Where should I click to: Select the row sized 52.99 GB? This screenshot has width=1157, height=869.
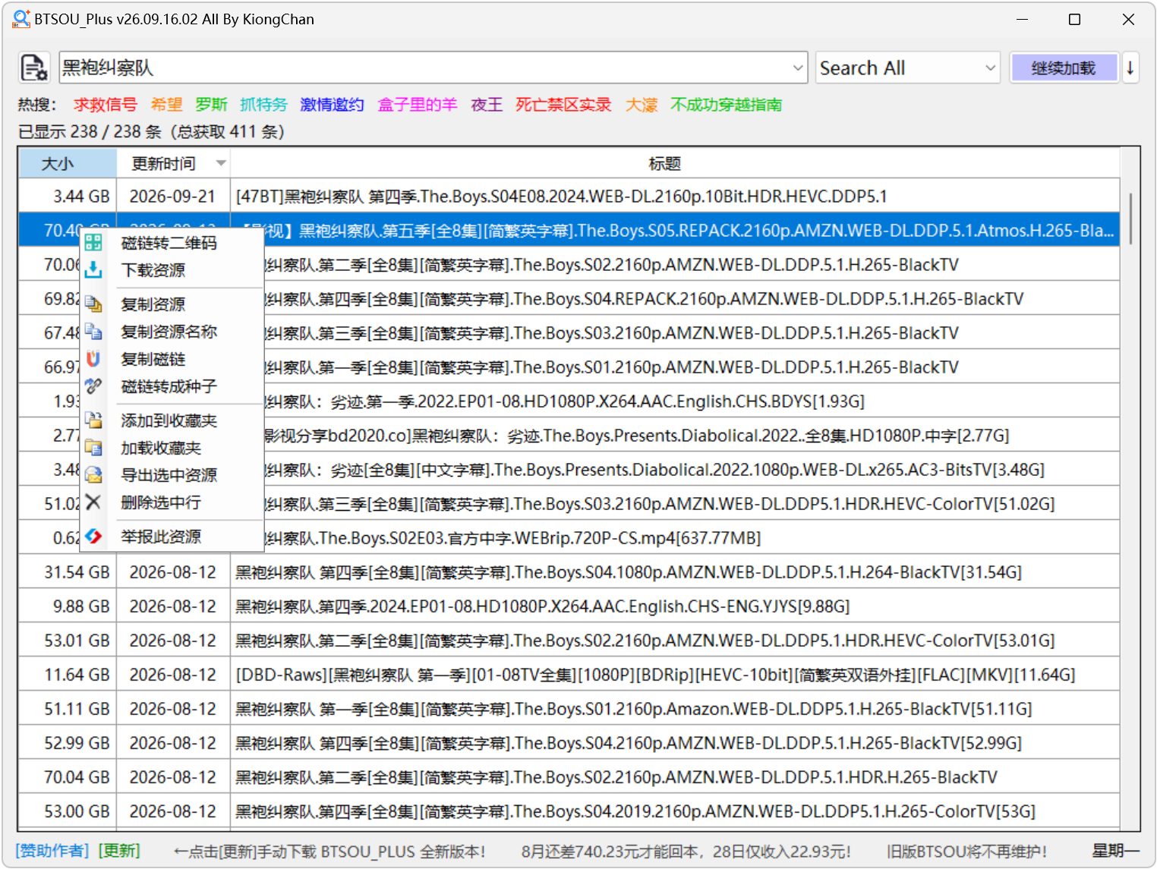tap(569, 743)
